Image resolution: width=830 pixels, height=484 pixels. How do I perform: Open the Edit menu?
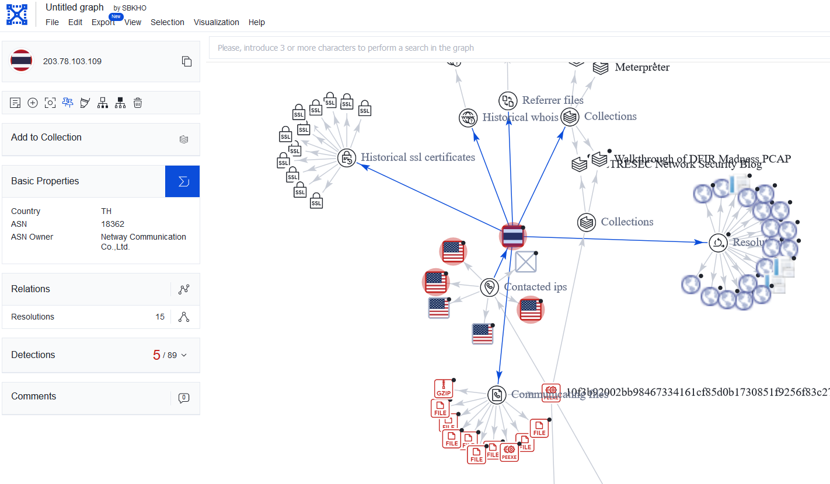pyautogui.click(x=75, y=22)
